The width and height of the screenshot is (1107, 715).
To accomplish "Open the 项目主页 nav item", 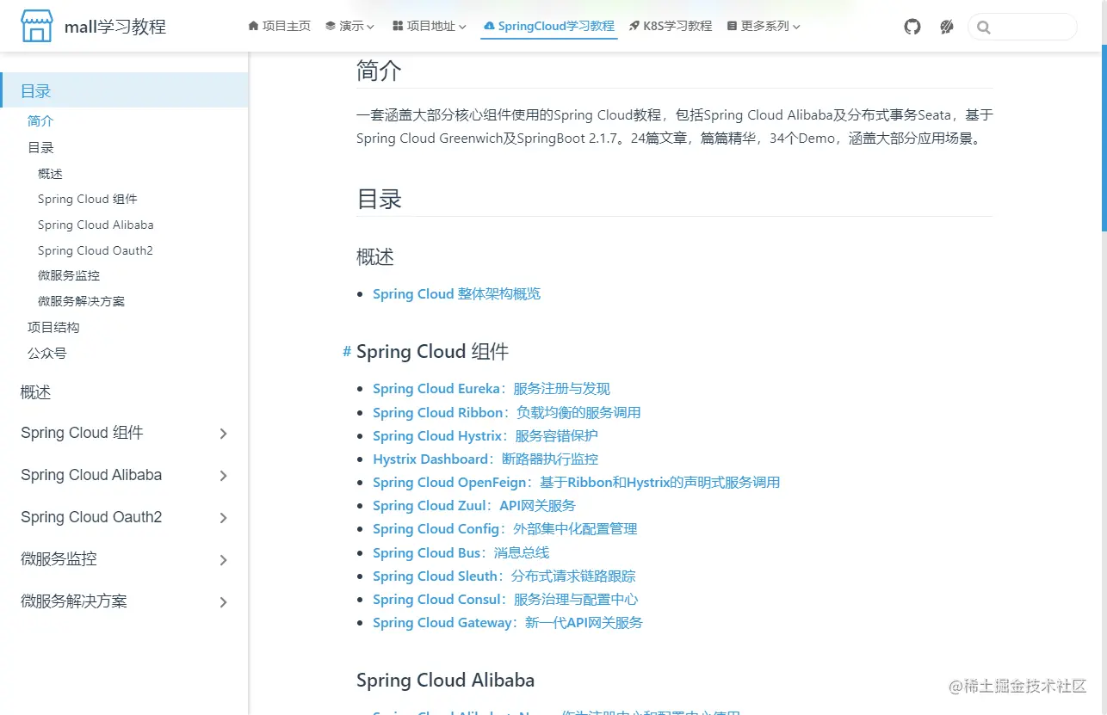I will 279,27.
